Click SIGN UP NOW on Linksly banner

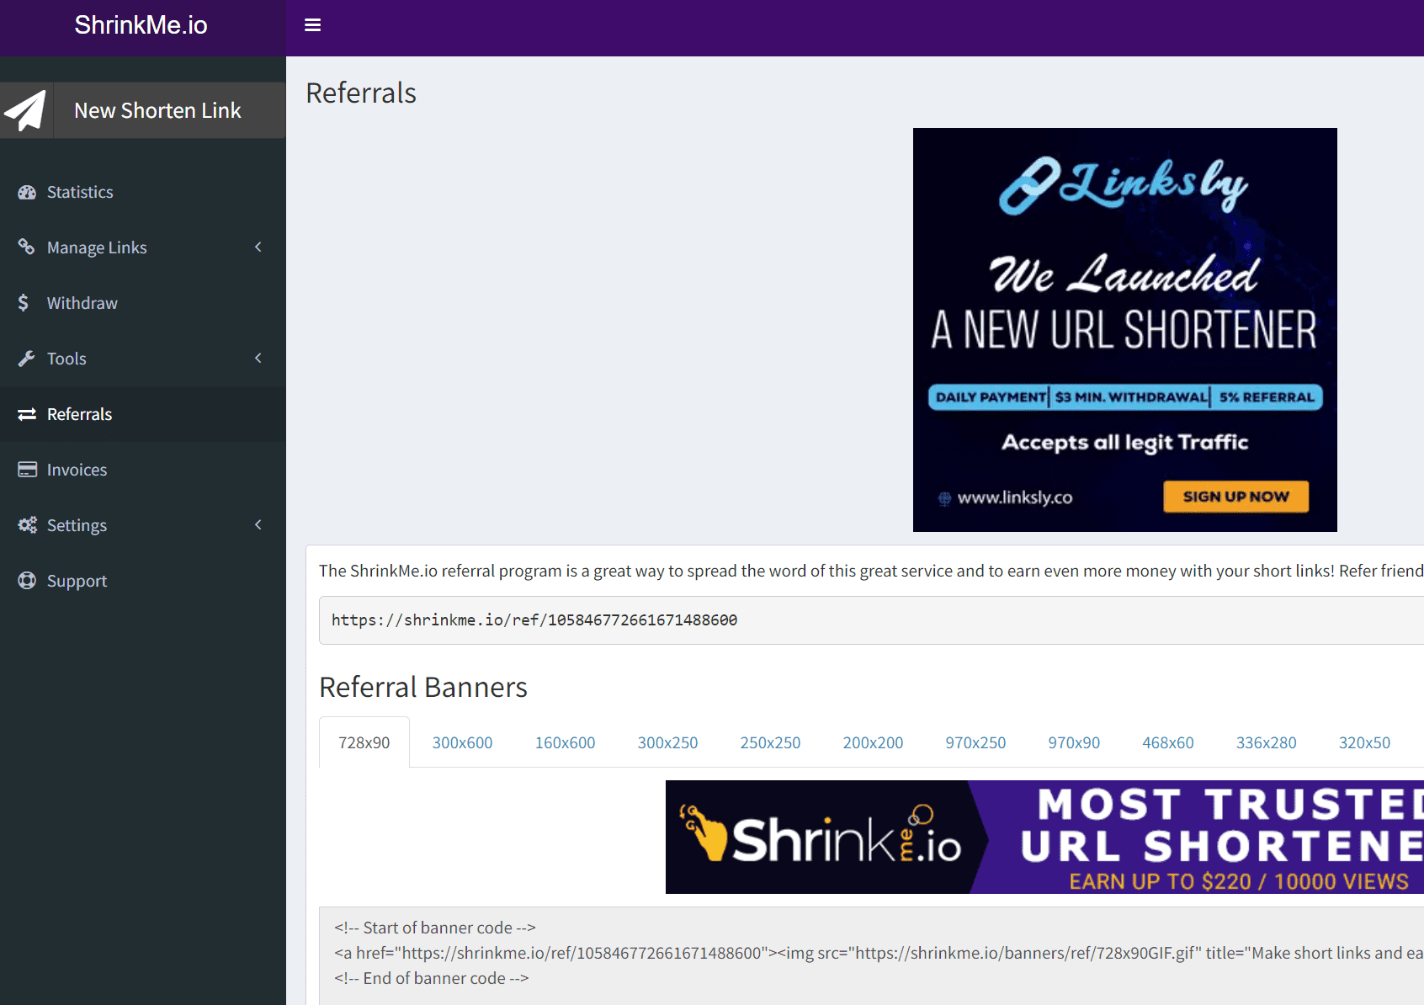(x=1235, y=497)
